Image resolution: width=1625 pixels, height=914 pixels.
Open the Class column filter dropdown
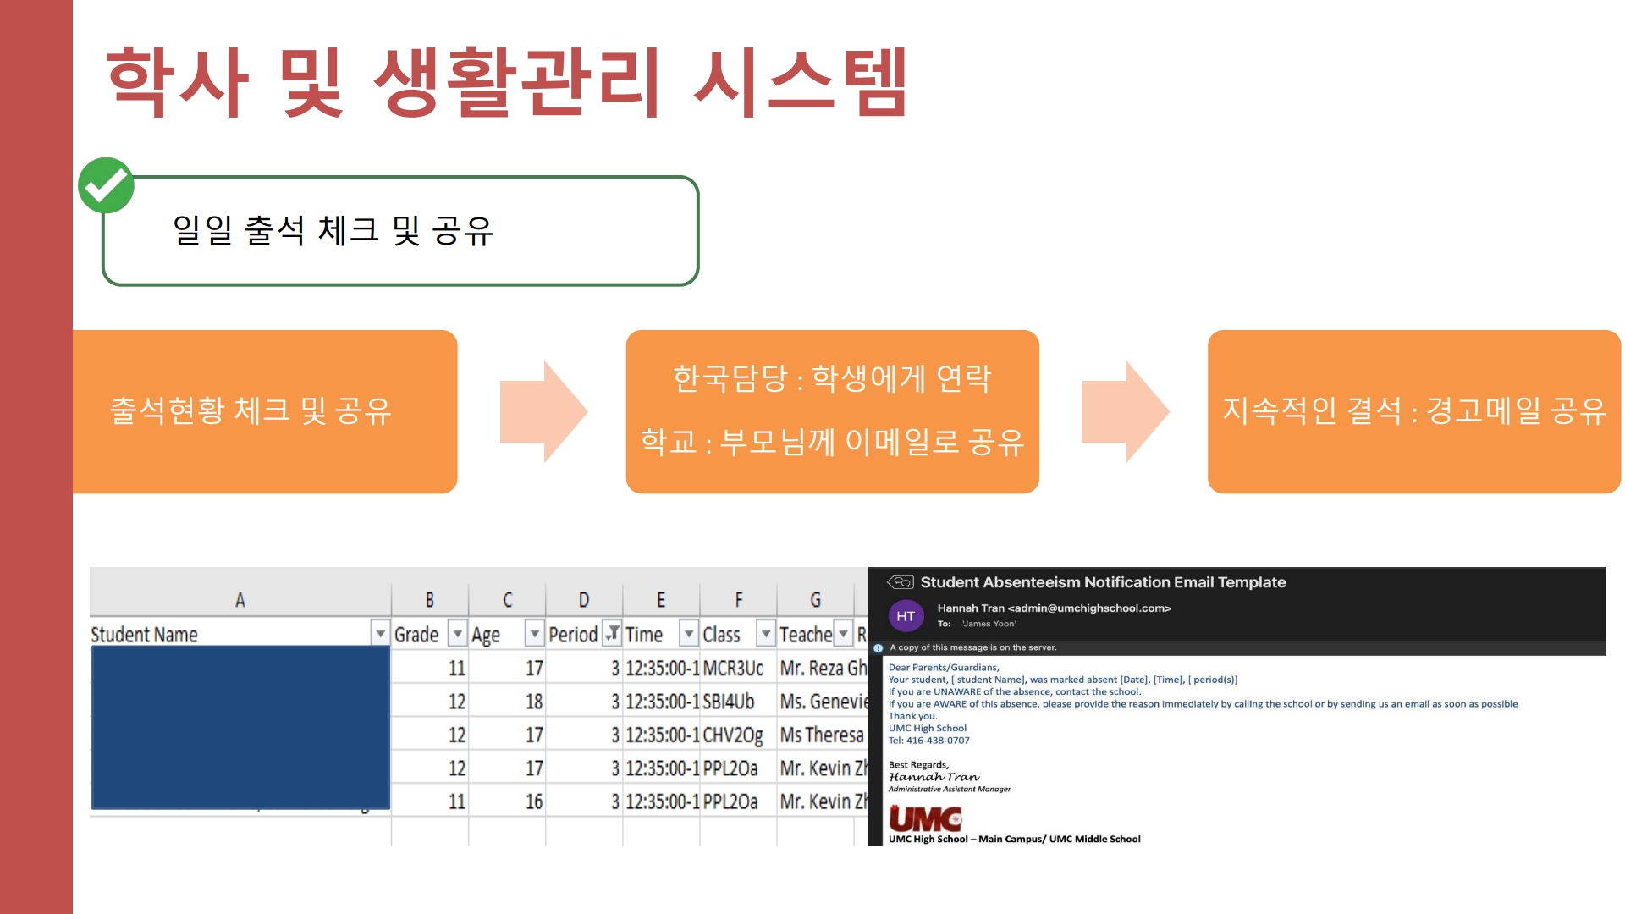click(766, 633)
